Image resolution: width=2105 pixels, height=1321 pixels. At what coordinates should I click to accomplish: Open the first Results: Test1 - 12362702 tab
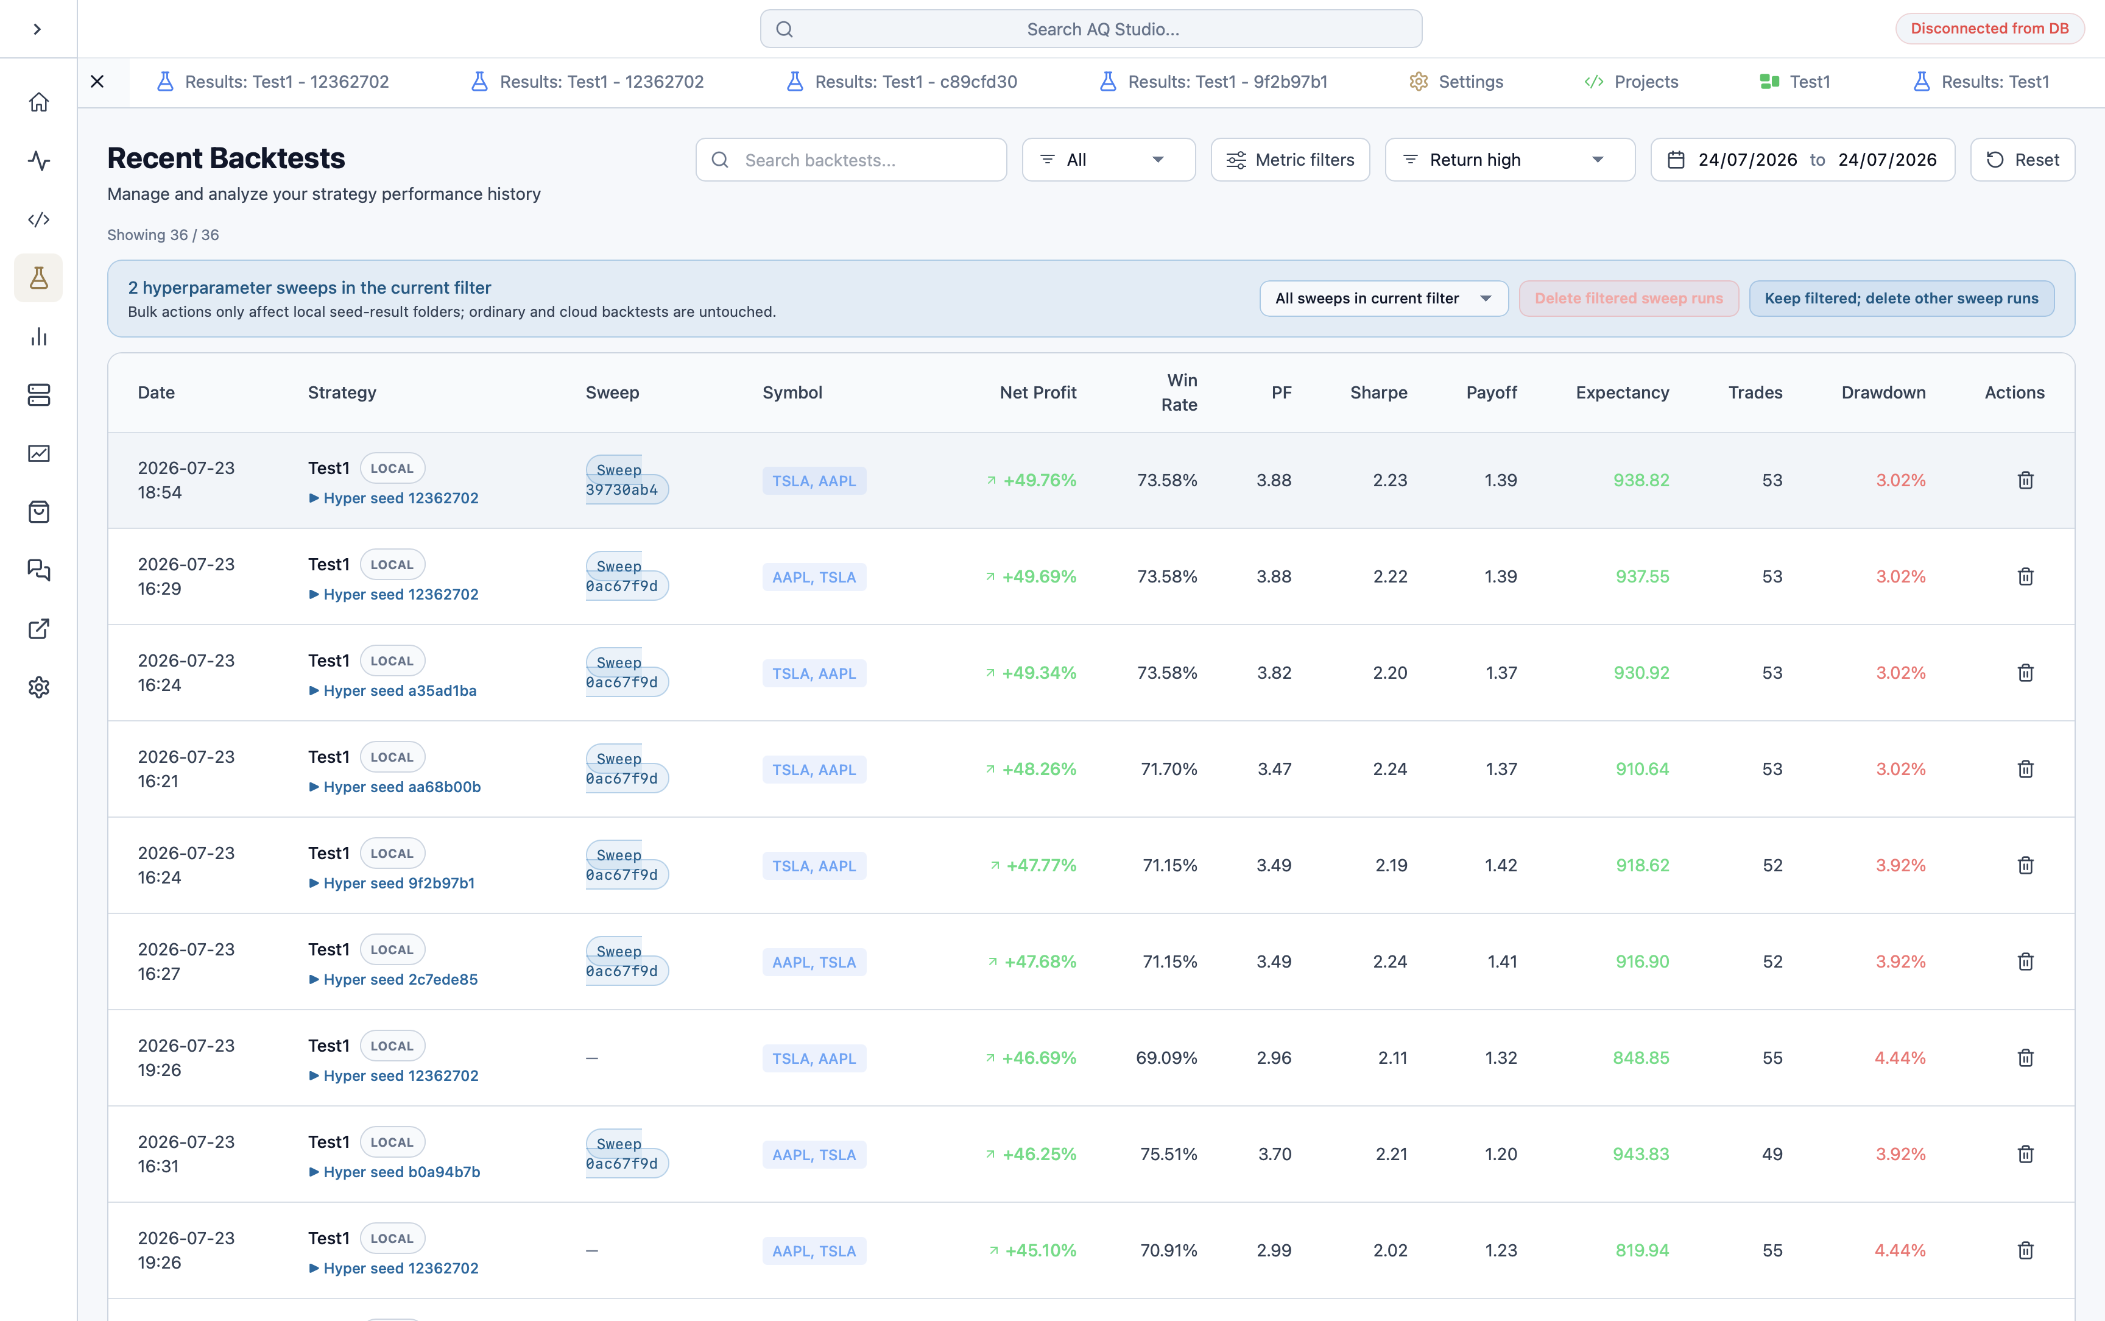pos(272,82)
